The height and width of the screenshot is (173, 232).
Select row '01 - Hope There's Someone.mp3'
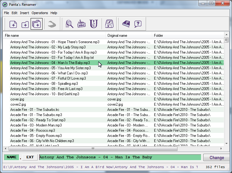pyautogui.click(x=117, y=42)
